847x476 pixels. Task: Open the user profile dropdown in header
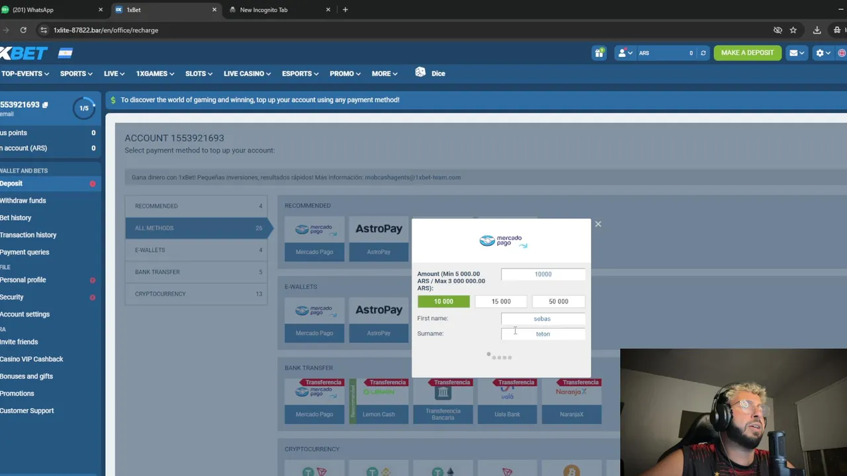[x=625, y=53]
